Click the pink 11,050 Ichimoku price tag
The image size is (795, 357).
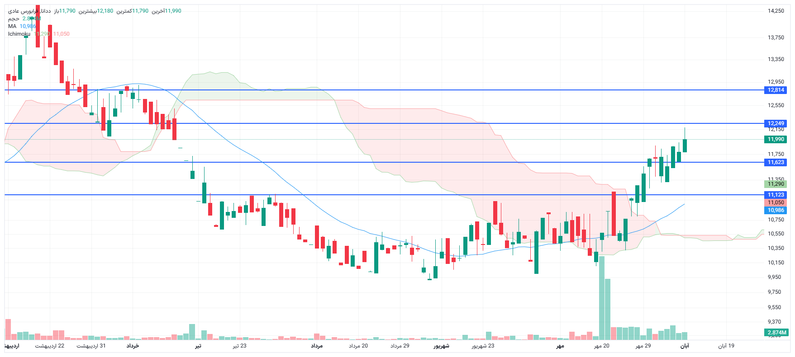click(776, 202)
